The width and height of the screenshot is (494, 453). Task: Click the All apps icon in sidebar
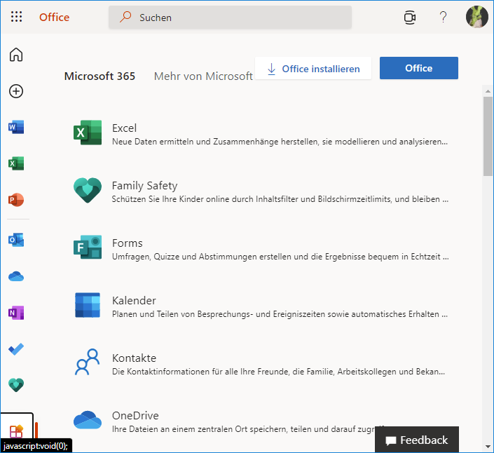tap(16, 431)
